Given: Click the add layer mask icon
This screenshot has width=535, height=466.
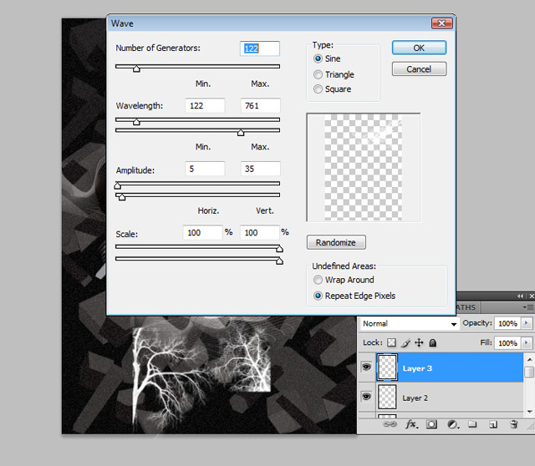Looking at the screenshot, I should pos(432,424).
